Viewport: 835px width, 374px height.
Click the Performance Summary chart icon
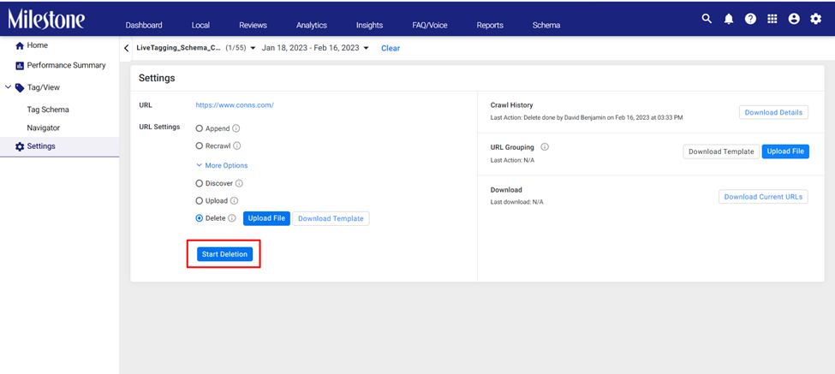pyautogui.click(x=21, y=65)
